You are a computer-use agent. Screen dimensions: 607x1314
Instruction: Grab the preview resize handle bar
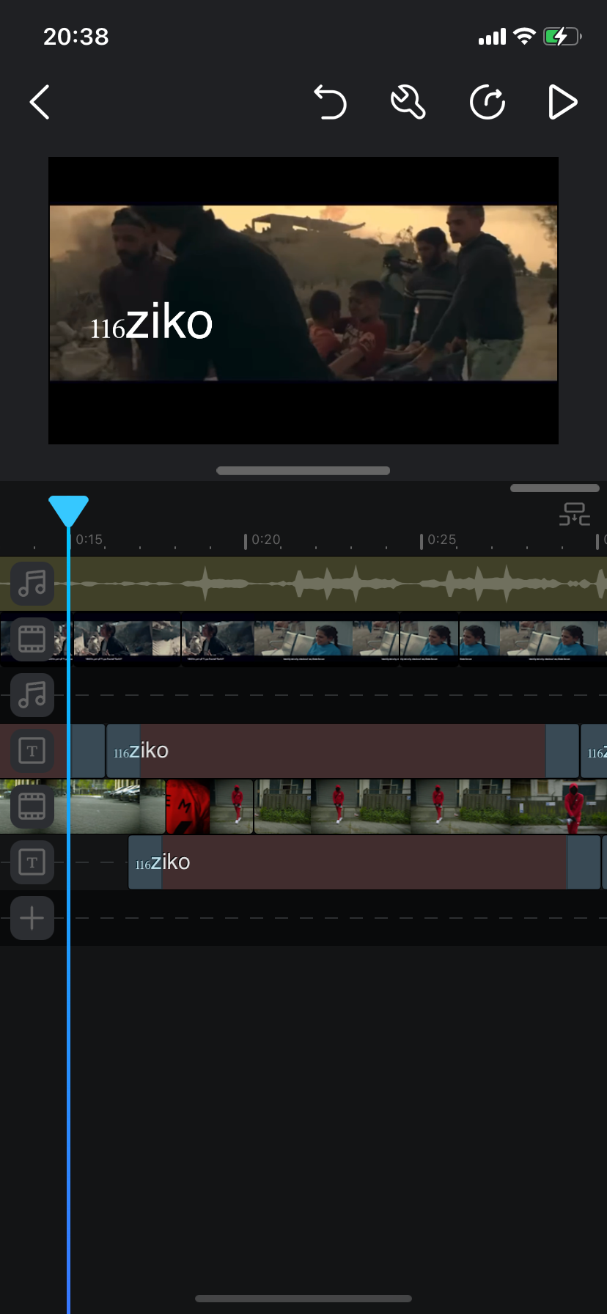tap(303, 471)
